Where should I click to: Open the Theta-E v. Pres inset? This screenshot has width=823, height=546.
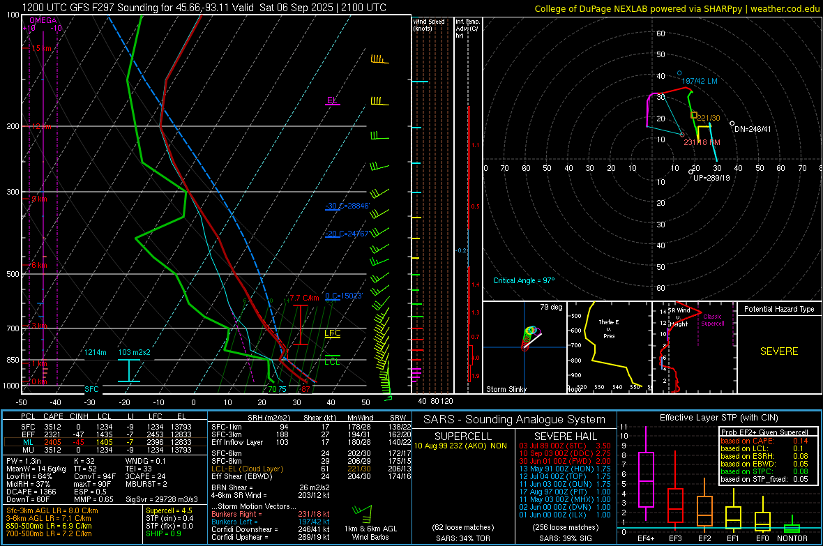[x=609, y=347]
